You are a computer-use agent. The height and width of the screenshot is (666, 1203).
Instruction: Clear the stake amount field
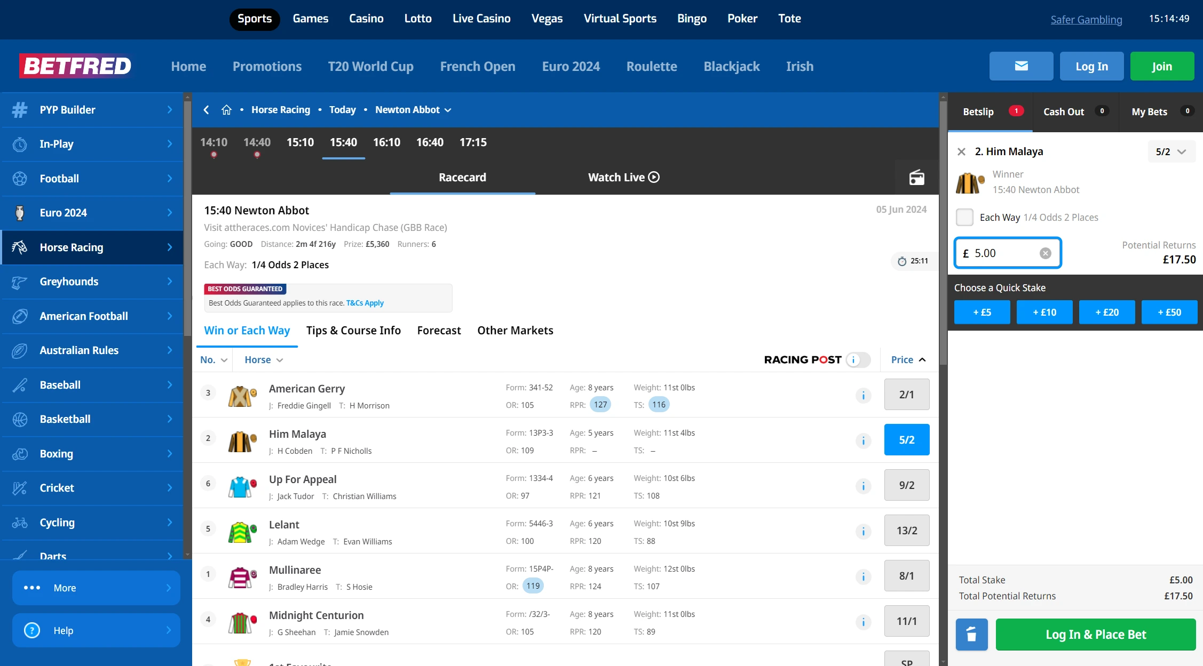tap(1045, 253)
